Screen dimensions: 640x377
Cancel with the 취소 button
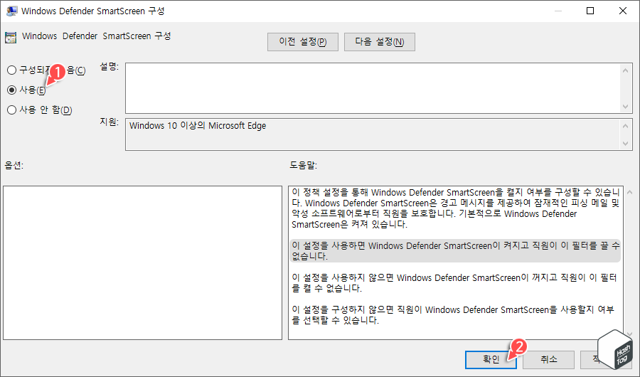coord(548,359)
